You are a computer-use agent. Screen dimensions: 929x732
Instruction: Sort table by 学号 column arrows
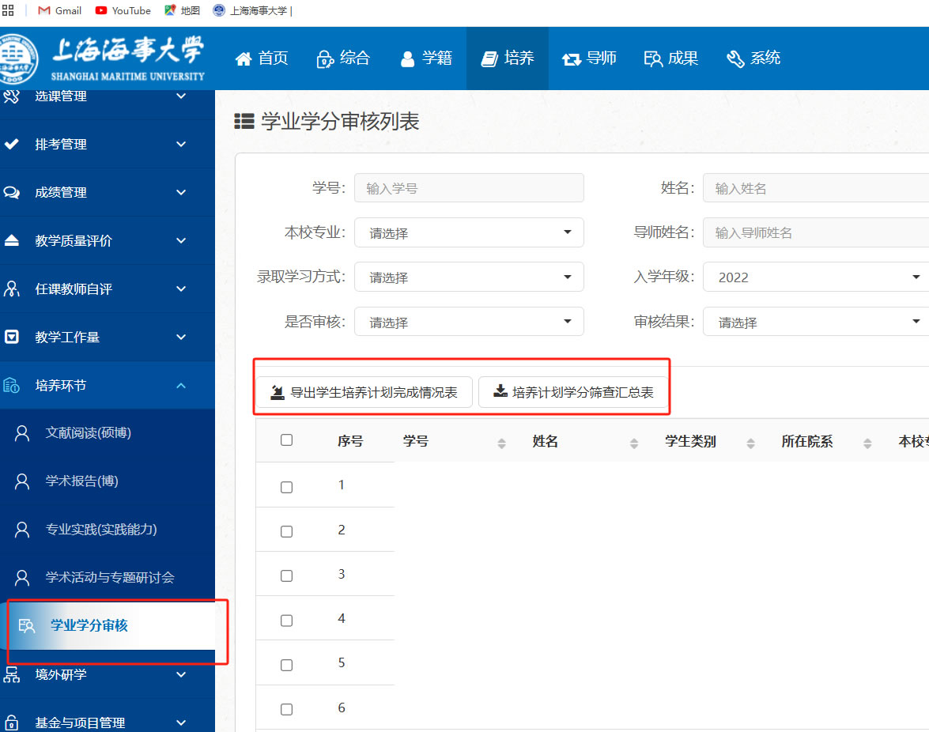502,443
